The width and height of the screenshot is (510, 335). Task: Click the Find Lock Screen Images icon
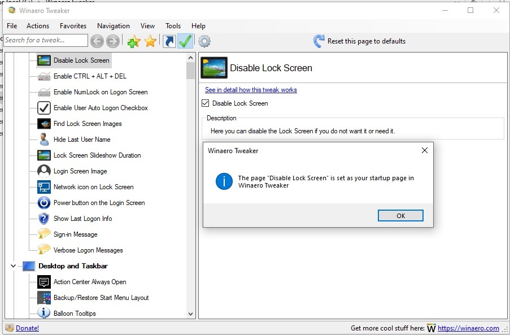44,124
